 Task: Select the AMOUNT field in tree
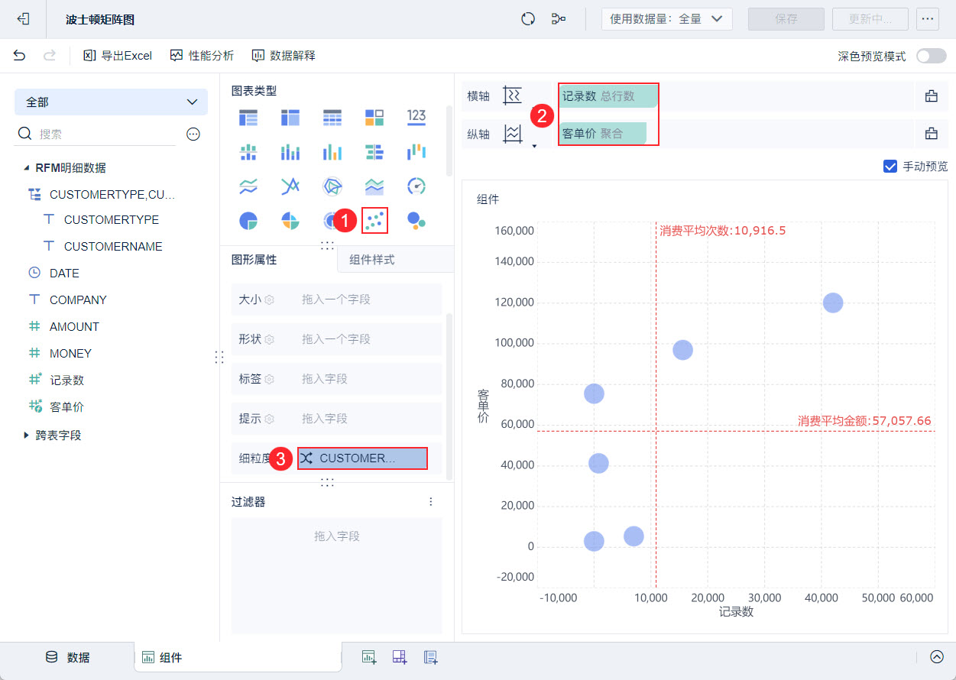coord(74,326)
